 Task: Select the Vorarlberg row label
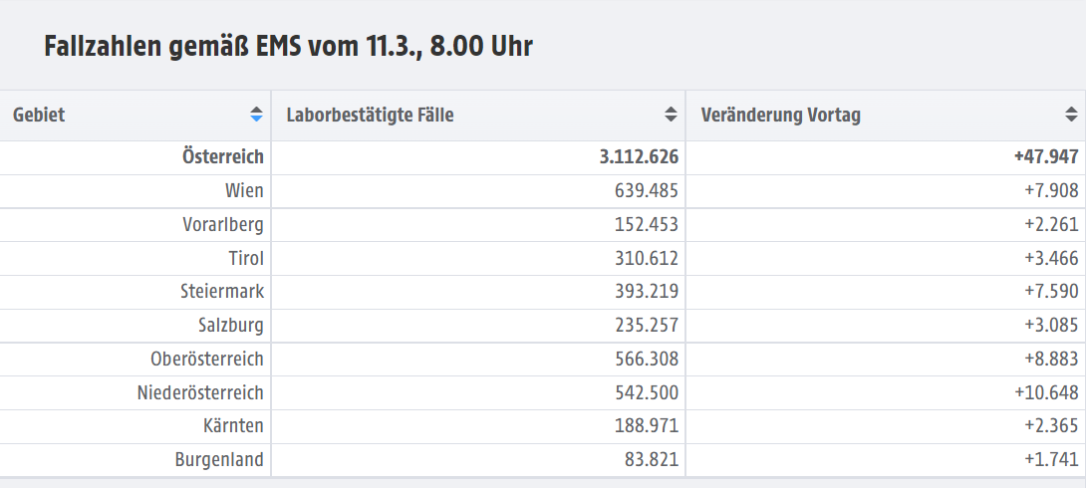tap(223, 225)
